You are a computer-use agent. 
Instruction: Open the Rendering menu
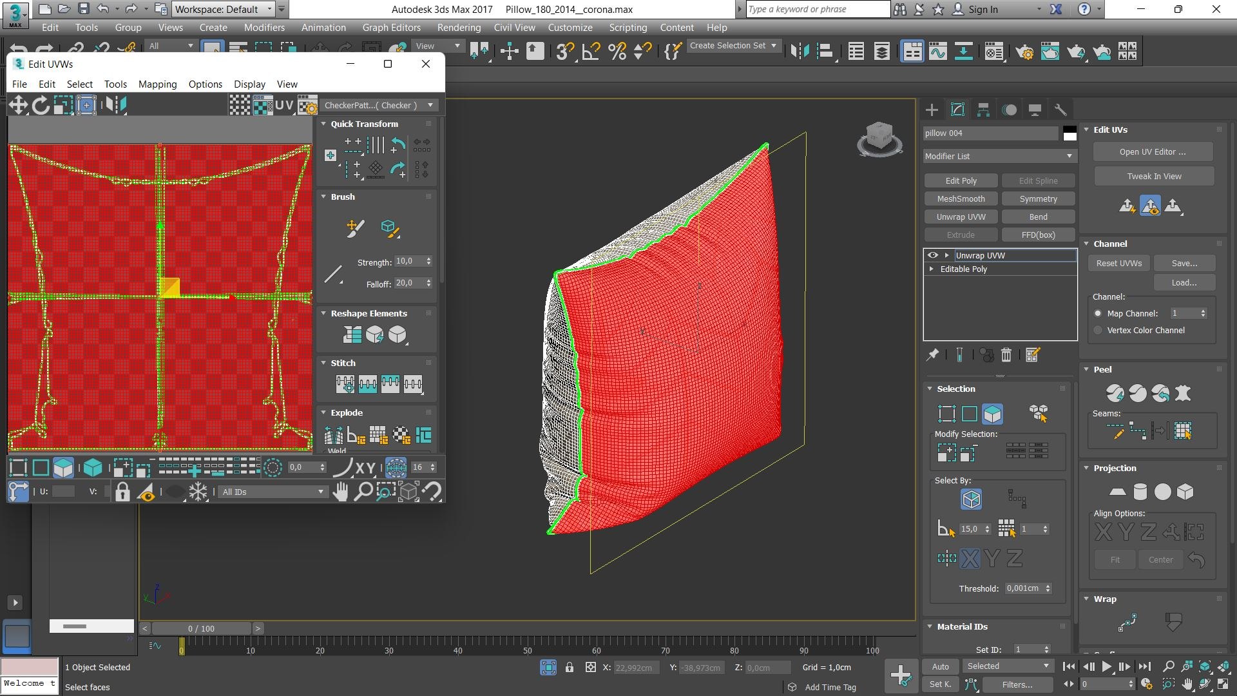pos(459,27)
